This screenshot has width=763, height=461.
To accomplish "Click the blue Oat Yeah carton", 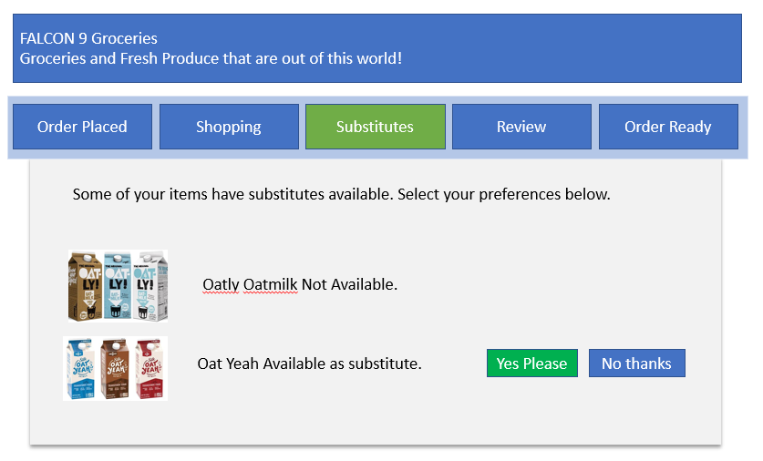I will (x=81, y=369).
